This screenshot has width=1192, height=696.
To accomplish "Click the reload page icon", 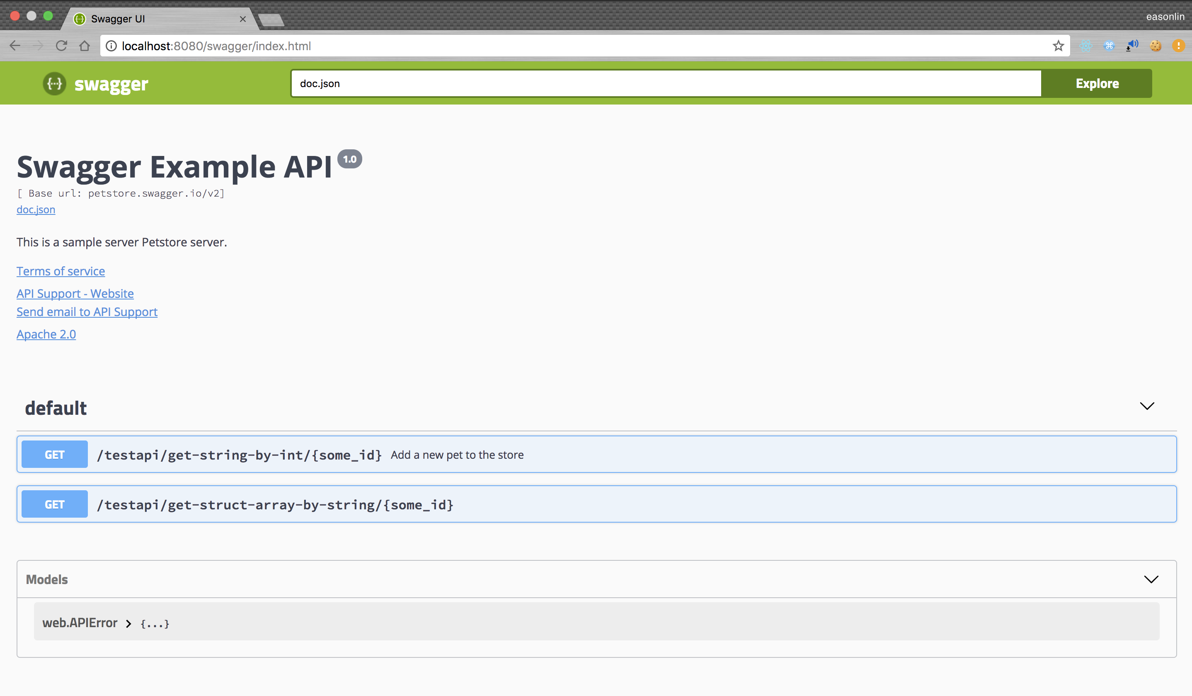I will (x=61, y=46).
